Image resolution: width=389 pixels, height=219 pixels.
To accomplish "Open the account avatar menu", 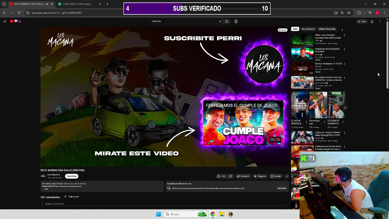I will tap(380, 21).
